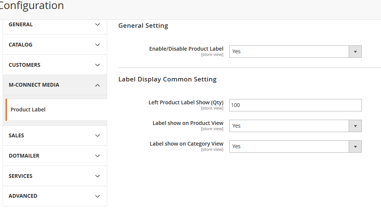The width and height of the screenshot is (381, 209).
Task: Click the Left Product Label Show (Qty) label
Action: [x=186, y=102]
